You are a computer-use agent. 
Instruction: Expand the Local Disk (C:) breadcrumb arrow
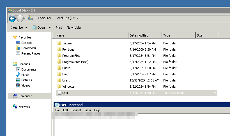point(77,18)
